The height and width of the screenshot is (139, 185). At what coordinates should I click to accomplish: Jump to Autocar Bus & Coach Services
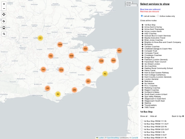(158, 36)
